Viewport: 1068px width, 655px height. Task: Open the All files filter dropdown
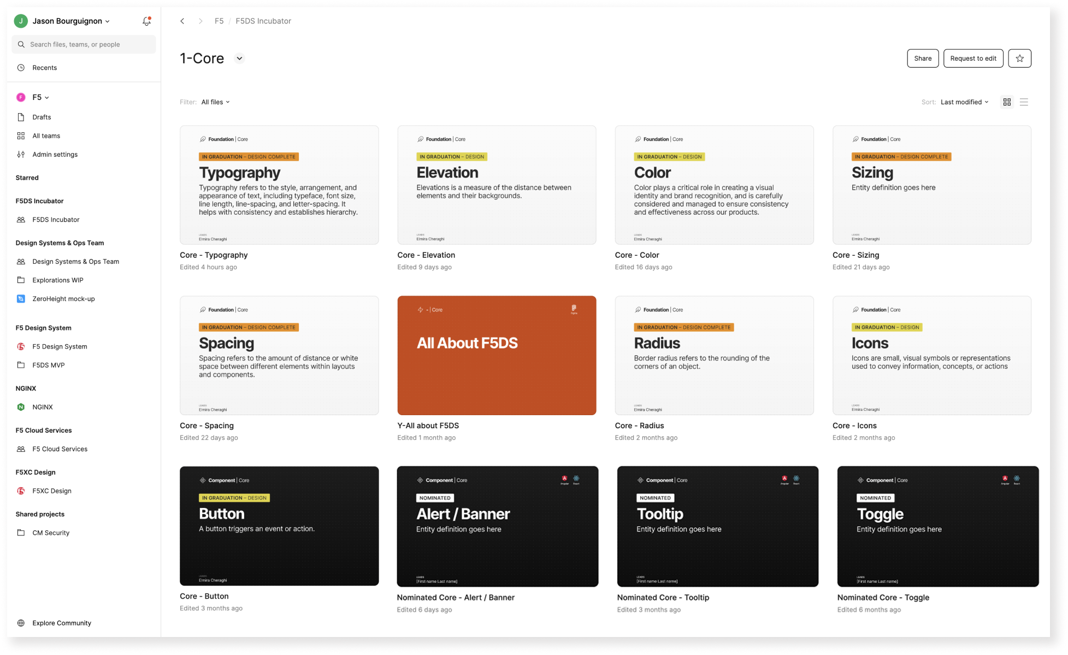[215, 102]
